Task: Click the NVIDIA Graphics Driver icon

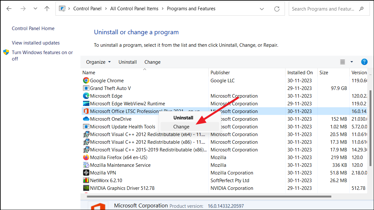Action: 86,188
